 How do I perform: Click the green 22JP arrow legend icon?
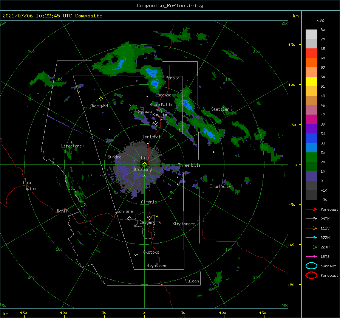click(x=311, y=247)
